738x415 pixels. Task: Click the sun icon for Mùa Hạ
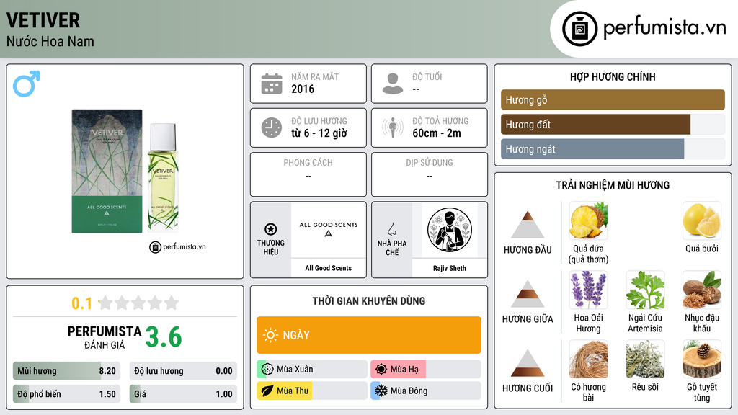(x=381, y=370)
